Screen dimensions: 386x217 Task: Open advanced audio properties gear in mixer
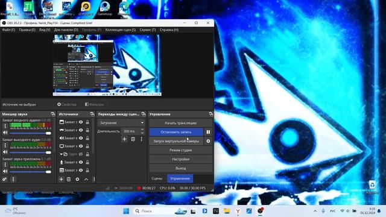[x=4, y=180]
